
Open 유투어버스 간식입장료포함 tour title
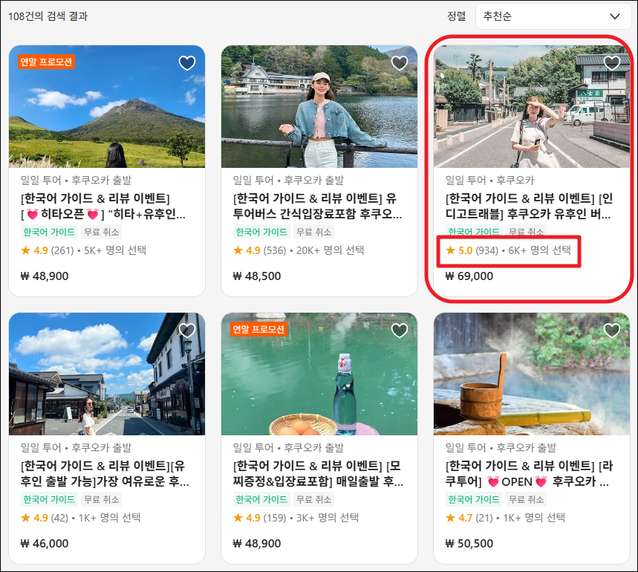point(316,207)
